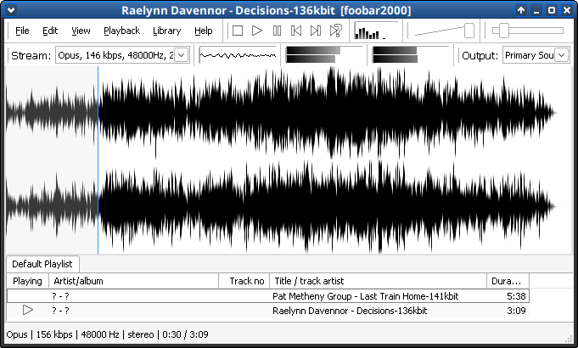
Task: Skip to the next track
Action: (x=316, y=31)
